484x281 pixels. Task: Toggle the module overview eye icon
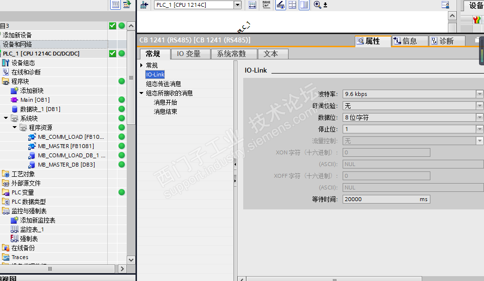281,5
